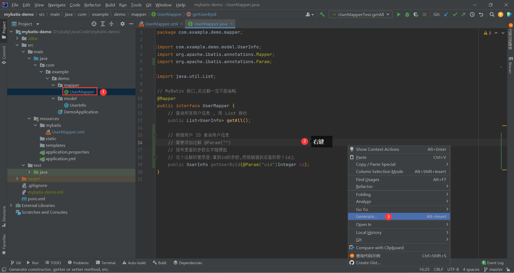
Task: Commit changes with the green checkmark icon
Action: pos(455,14)
